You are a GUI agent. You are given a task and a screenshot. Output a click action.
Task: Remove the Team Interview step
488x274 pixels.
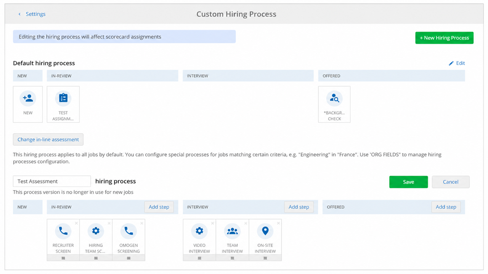246,223
